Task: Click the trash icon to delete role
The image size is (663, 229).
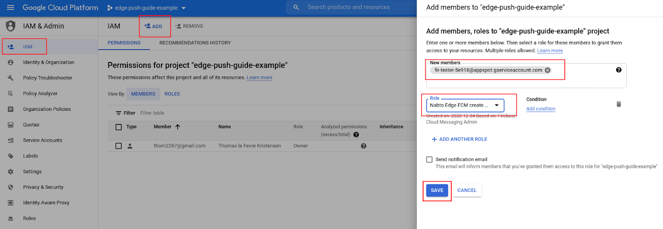Action: 619,104
